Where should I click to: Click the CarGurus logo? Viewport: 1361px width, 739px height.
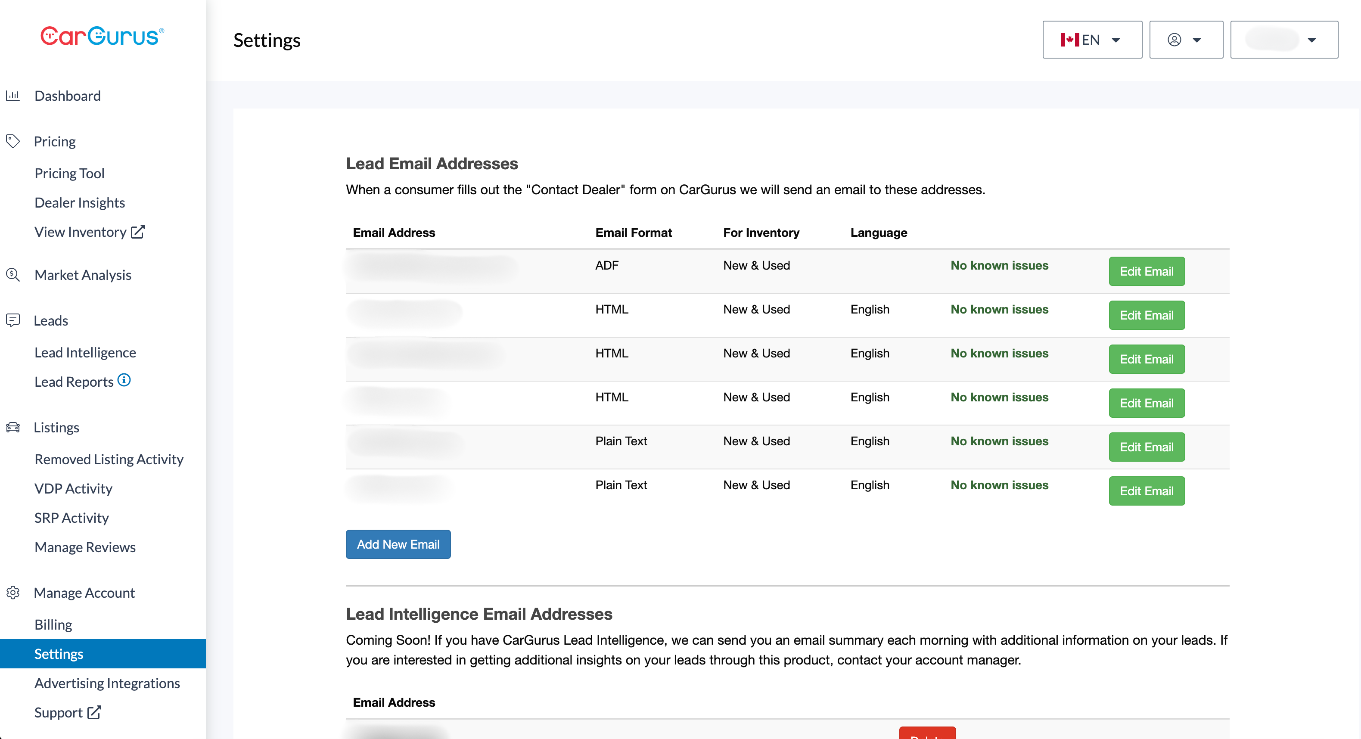[x=103, y=36]
